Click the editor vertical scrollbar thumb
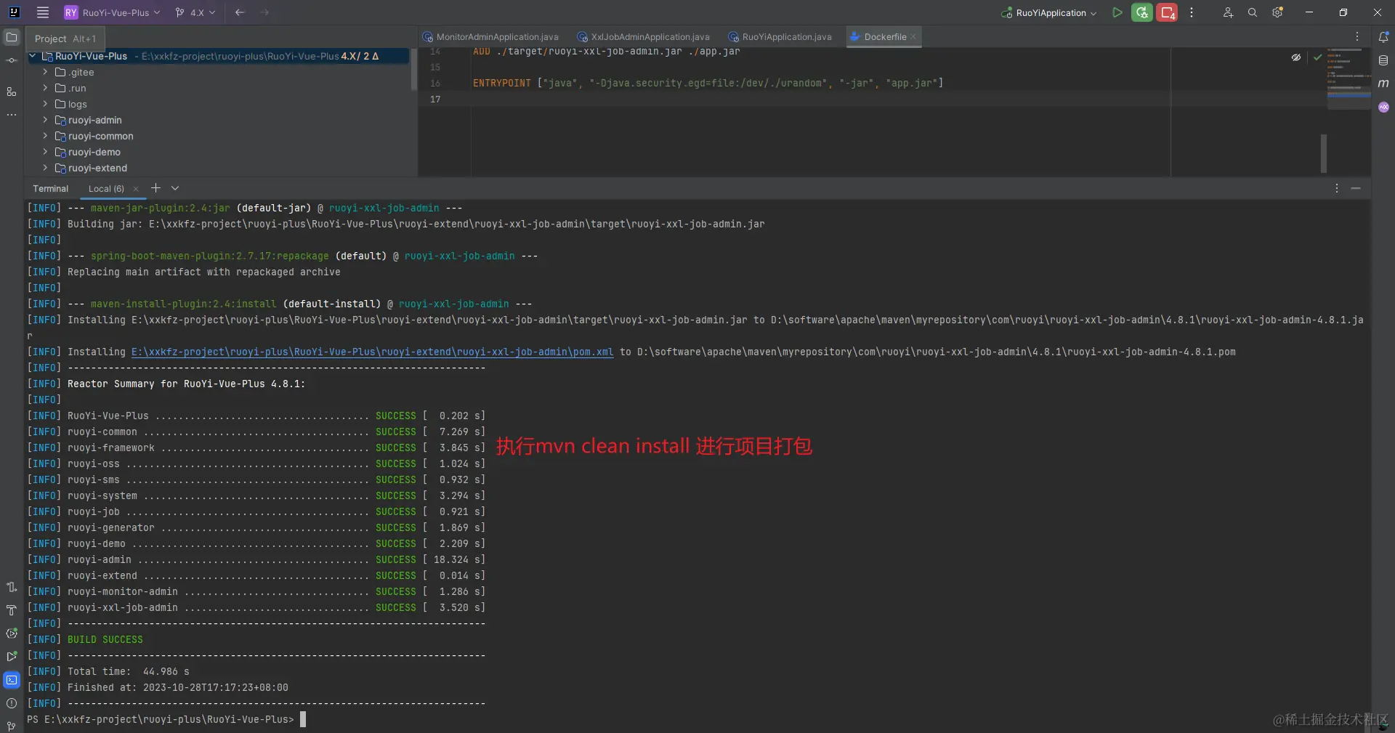This screenshot has height=733, width=1395. click(x=1324, y=153)
